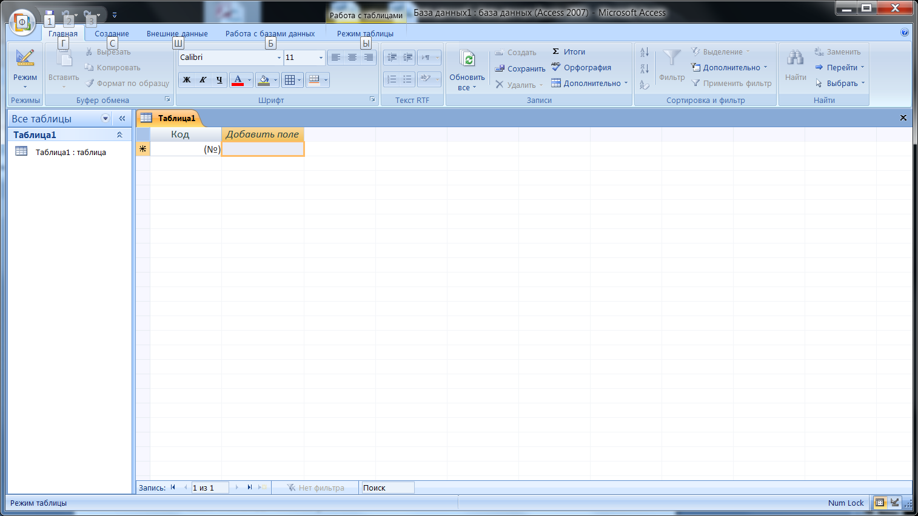Click the Добавить поле column header

point(263,134)
